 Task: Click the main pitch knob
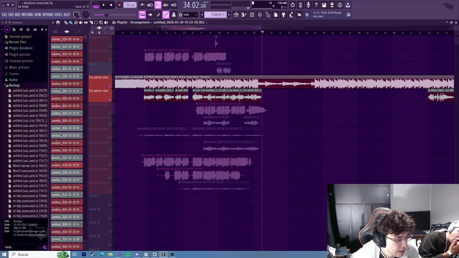[86, 15]
